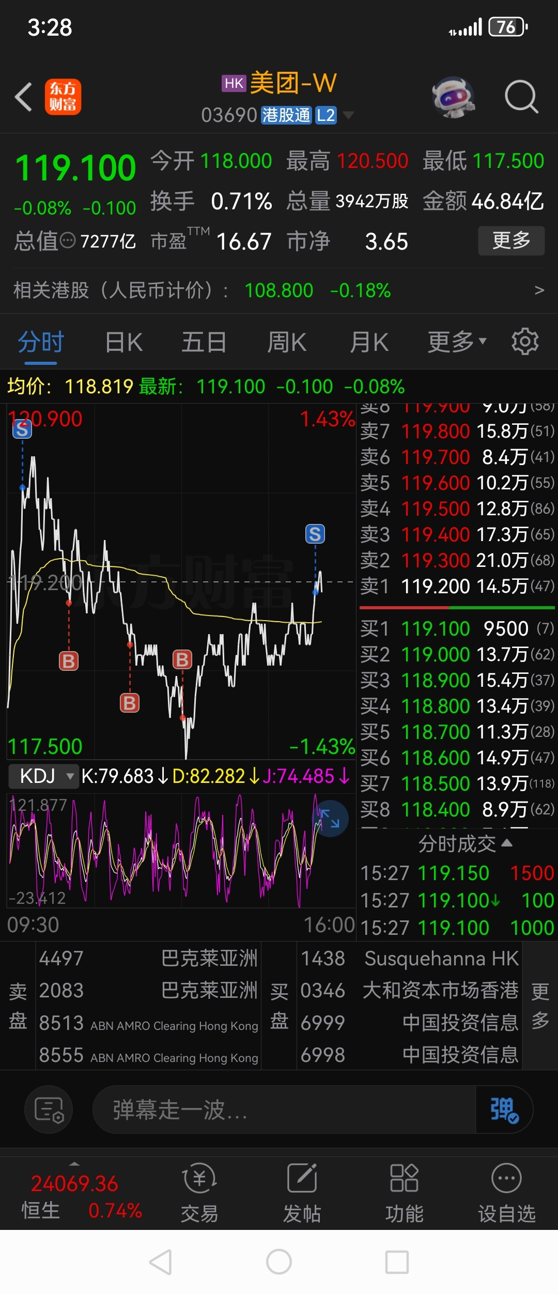Image resolution: width=558 pixels, height=1294 pixels.
Task: Tap the 119.100 current price
Action: [x=75, y=168]
